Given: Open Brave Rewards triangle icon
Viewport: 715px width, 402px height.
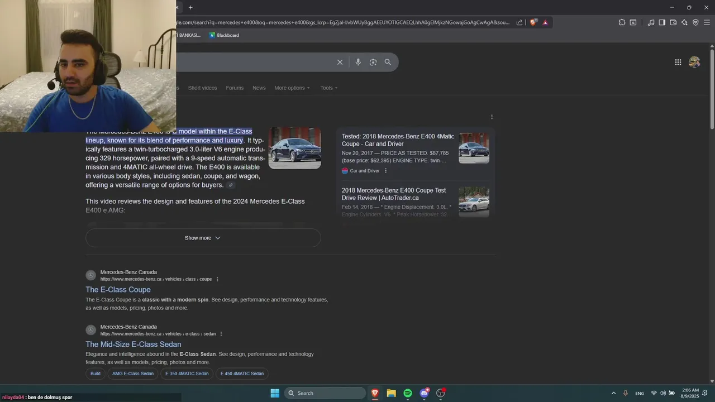Looking at the screenshot, I should tap(545, 22).
